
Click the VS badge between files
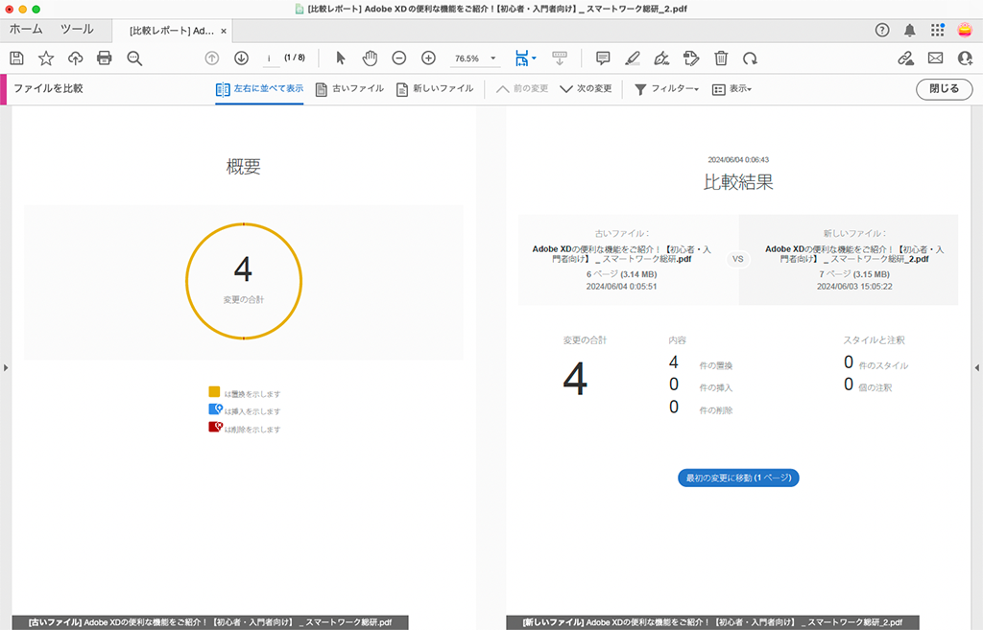tap(738, 259)
